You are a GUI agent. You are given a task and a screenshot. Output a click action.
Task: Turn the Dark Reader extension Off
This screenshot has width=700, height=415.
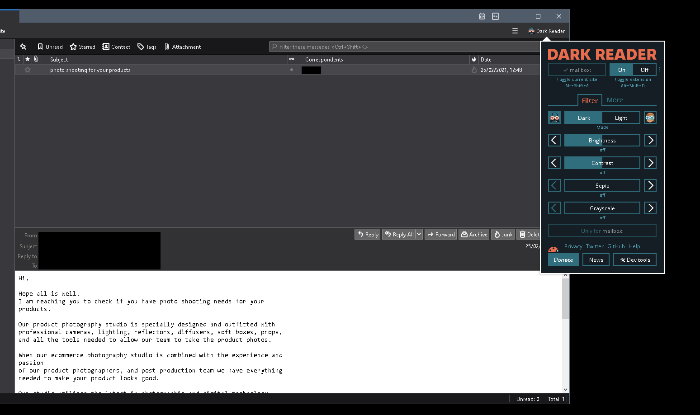click(x=644, y=70)
